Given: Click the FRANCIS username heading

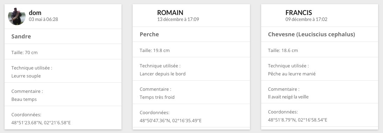Looking at the screenshot, I should (x=299, y=13).
